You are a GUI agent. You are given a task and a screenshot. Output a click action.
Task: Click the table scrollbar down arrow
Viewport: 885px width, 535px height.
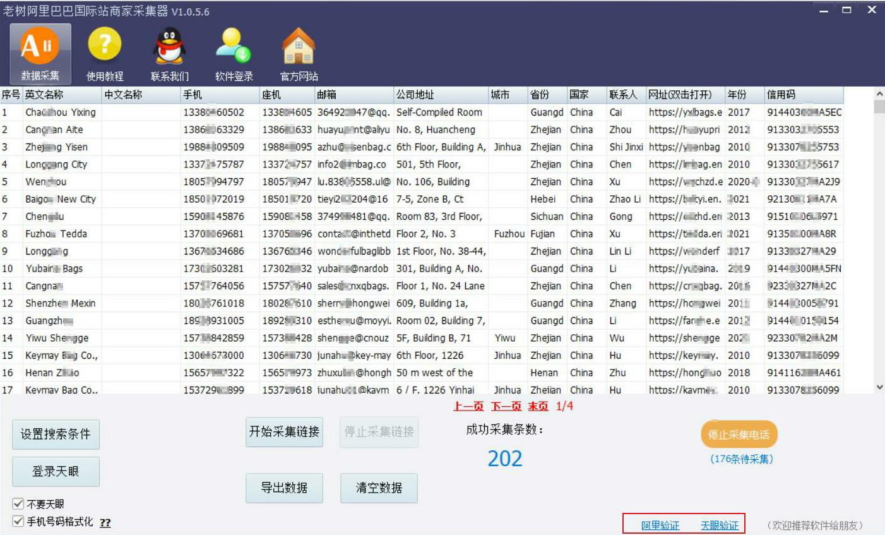[879, 387]
